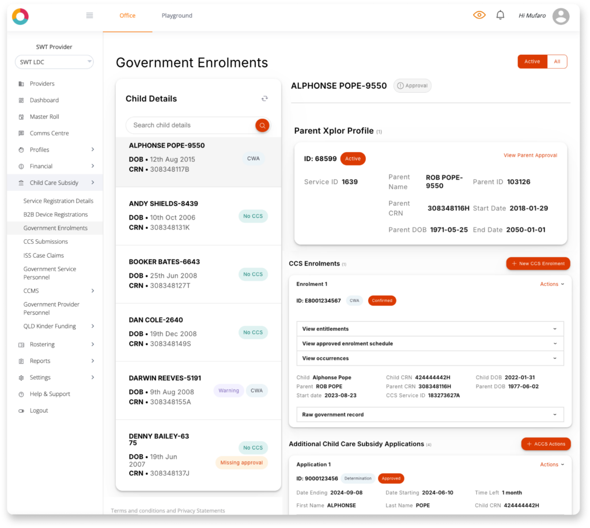Click the orange search icon button

(x=262, y=125)
